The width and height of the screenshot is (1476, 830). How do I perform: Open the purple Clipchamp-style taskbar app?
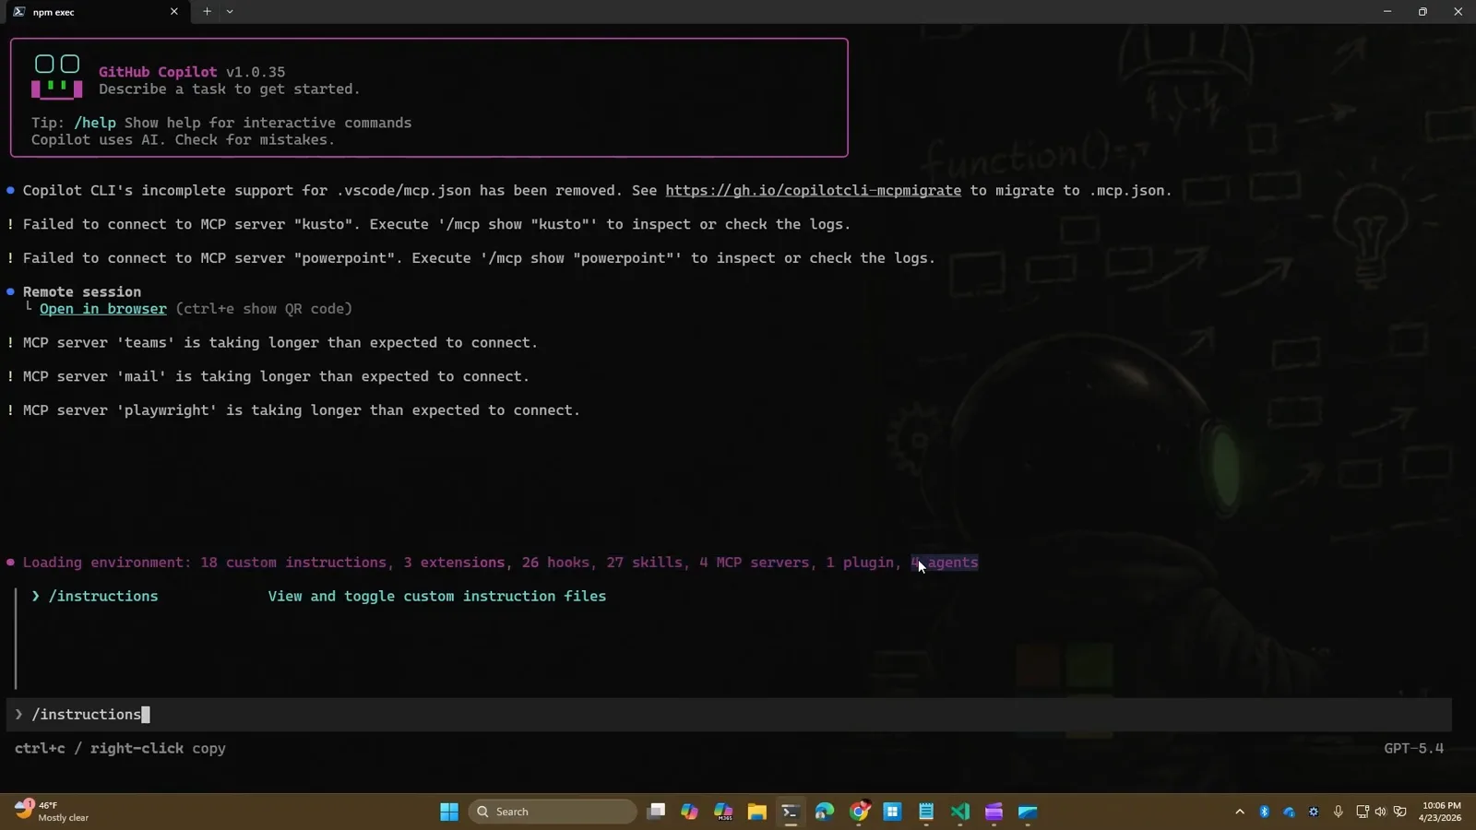994,812
